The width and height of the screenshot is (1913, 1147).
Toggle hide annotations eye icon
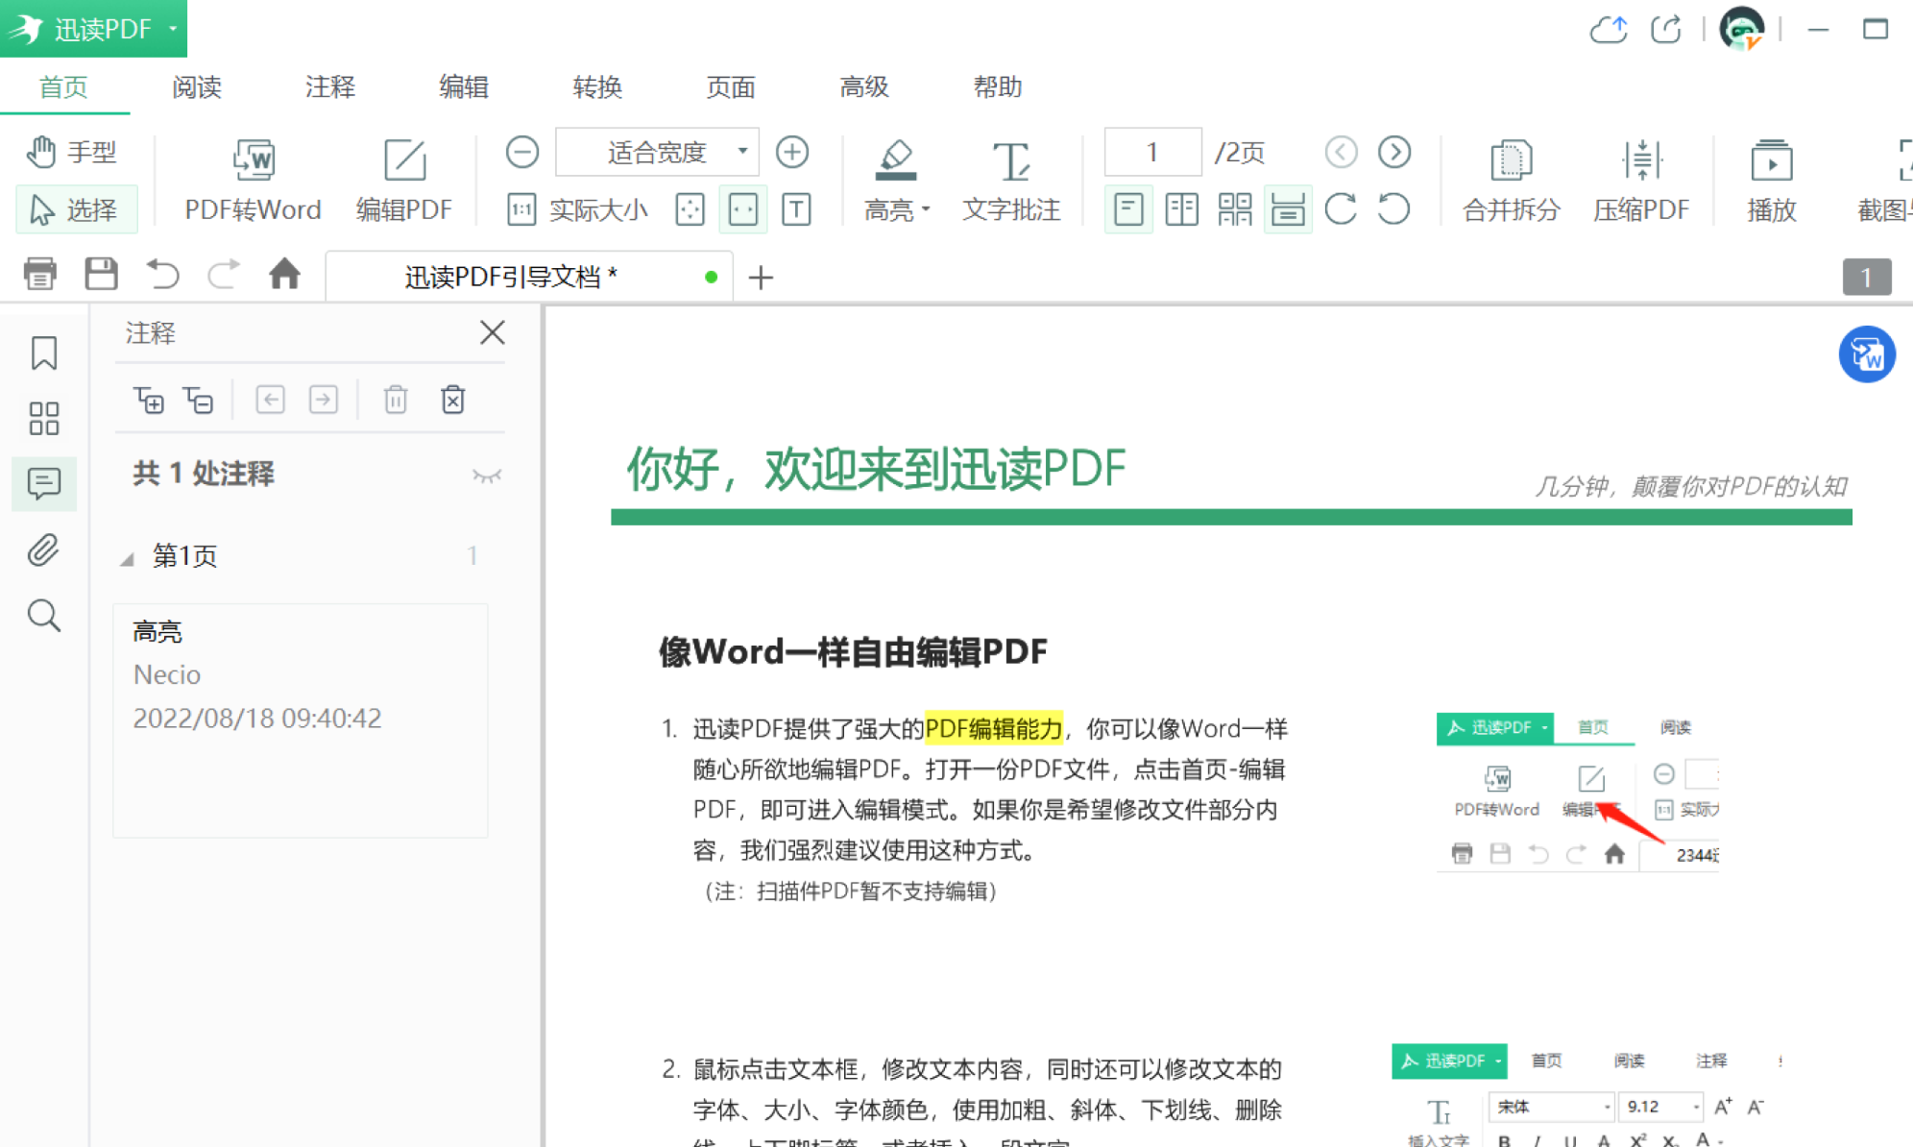click(x=487, y=476)
